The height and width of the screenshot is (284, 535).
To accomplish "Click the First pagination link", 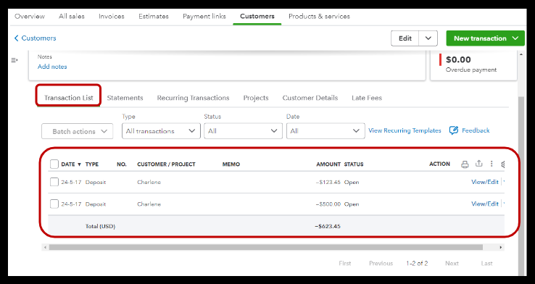I will (x=344, y=263).
